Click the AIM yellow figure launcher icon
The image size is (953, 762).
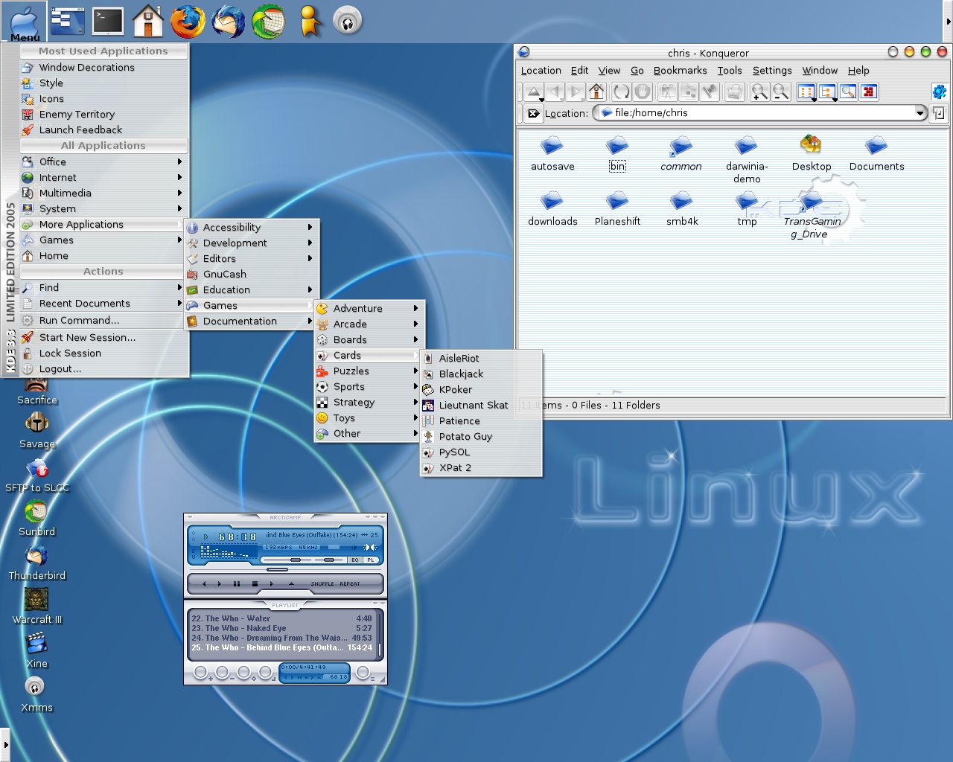pos(310,21)
